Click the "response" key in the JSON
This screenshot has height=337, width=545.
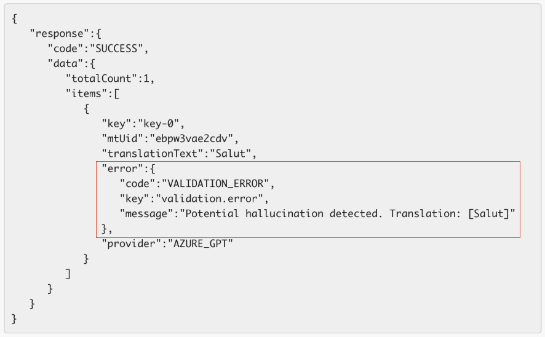59,33
